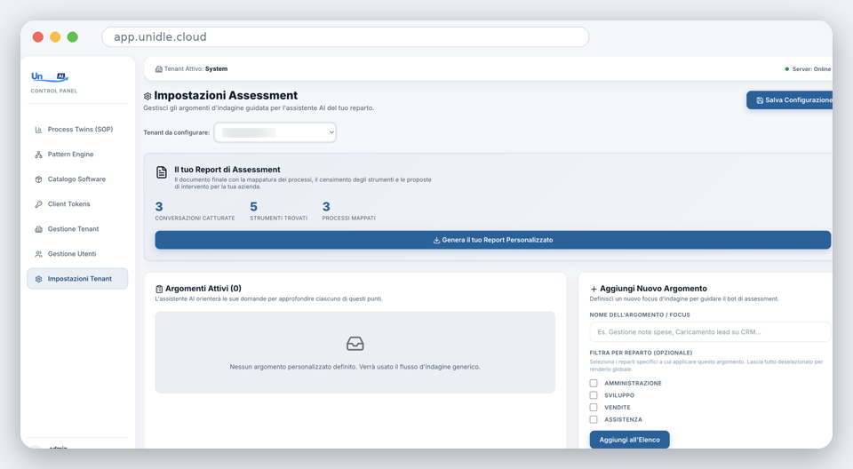
Task: Click the Client Tokens key icon
Action: coord(38,204)
